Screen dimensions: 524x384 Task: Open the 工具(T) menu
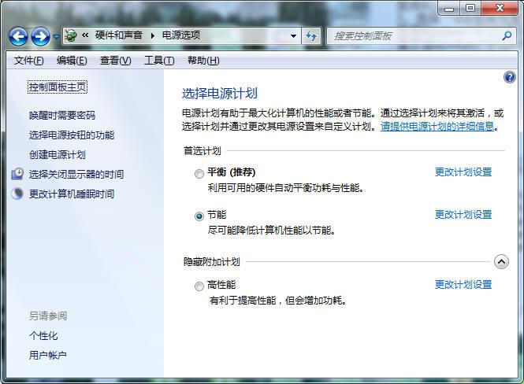159,61
